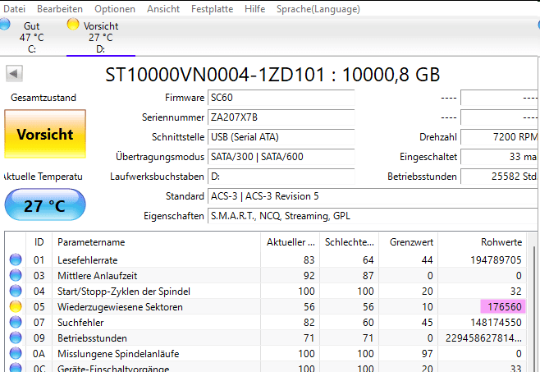Click the disk title ST10000VN0004-1ZD101

[x=215, y=75]
